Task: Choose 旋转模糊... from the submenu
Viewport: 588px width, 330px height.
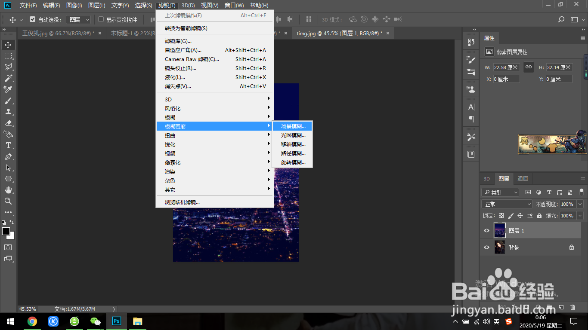Action: [293, 162]
